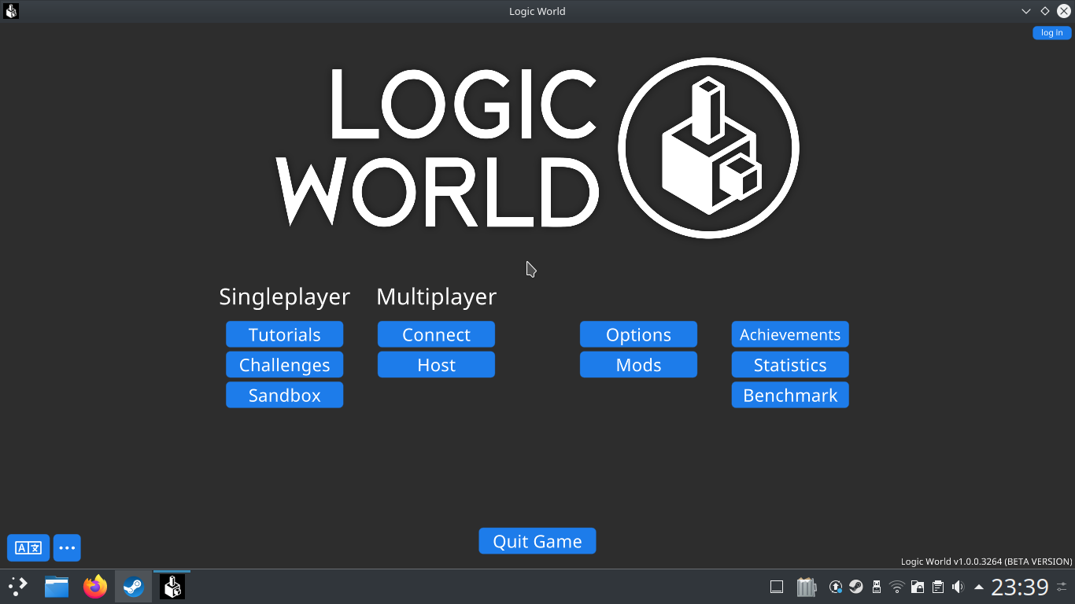Run the Benchmark
Viewport: 1075px width, 604px height.
coord(790,395)
